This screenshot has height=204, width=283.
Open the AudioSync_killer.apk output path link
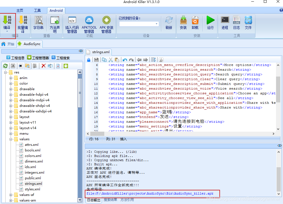pos(150,193)
